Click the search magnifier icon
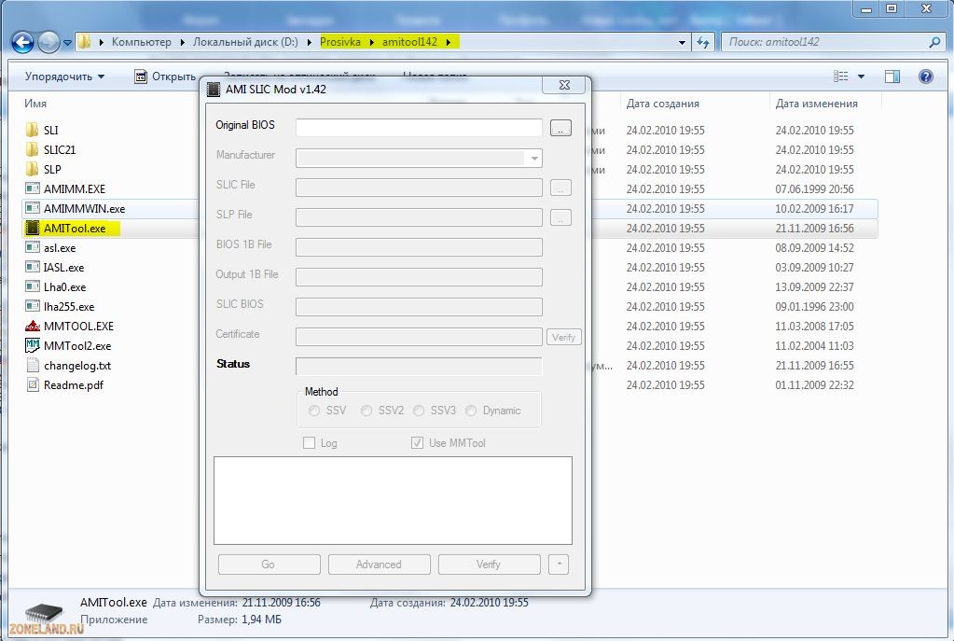The image size is (954, 641). click(935, 42)
